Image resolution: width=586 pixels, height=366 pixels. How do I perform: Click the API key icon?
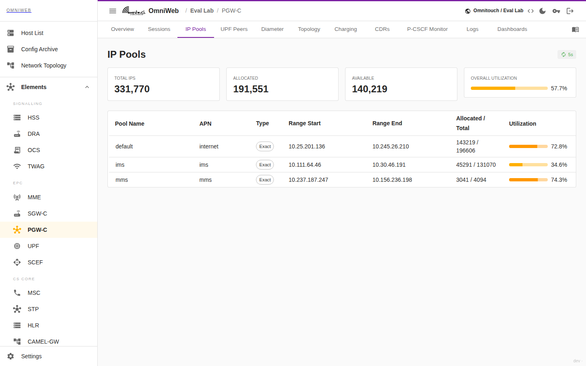pos(556,11)
